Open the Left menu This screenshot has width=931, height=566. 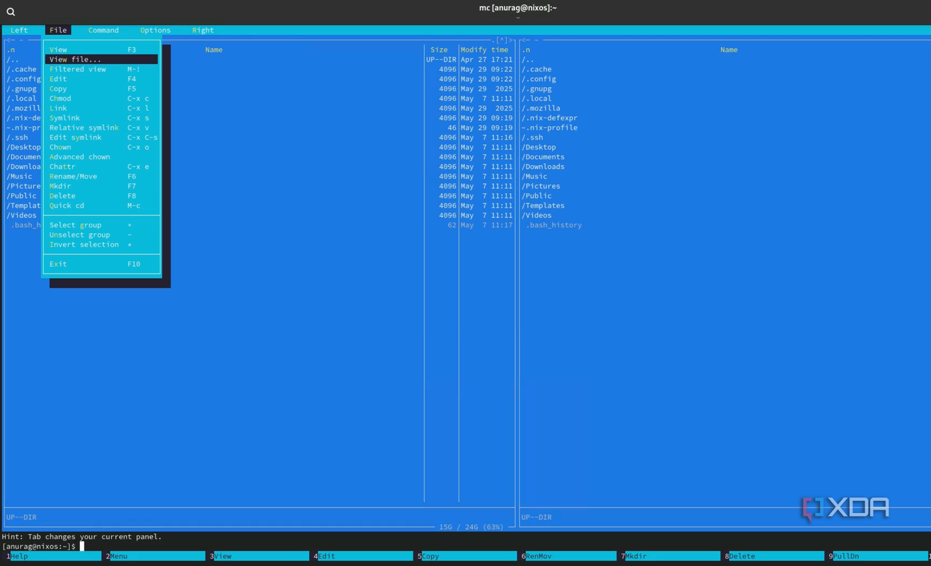[19, 30]
